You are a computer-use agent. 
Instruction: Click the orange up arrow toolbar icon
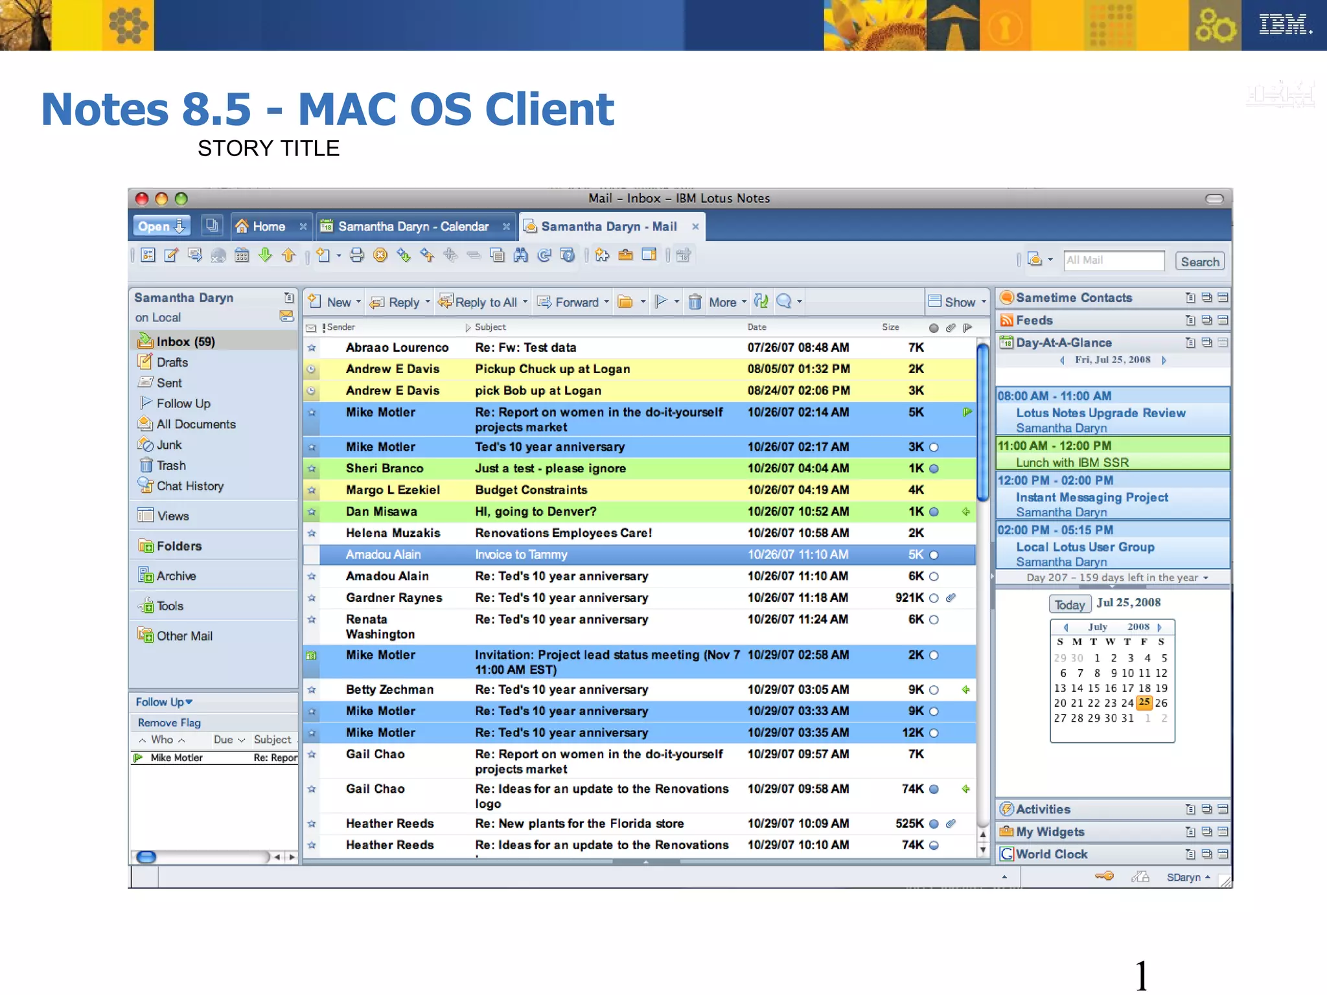click(x=289, y=255)
